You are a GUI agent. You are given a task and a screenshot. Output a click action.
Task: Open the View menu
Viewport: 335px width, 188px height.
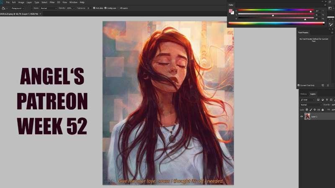click(65, 3)
